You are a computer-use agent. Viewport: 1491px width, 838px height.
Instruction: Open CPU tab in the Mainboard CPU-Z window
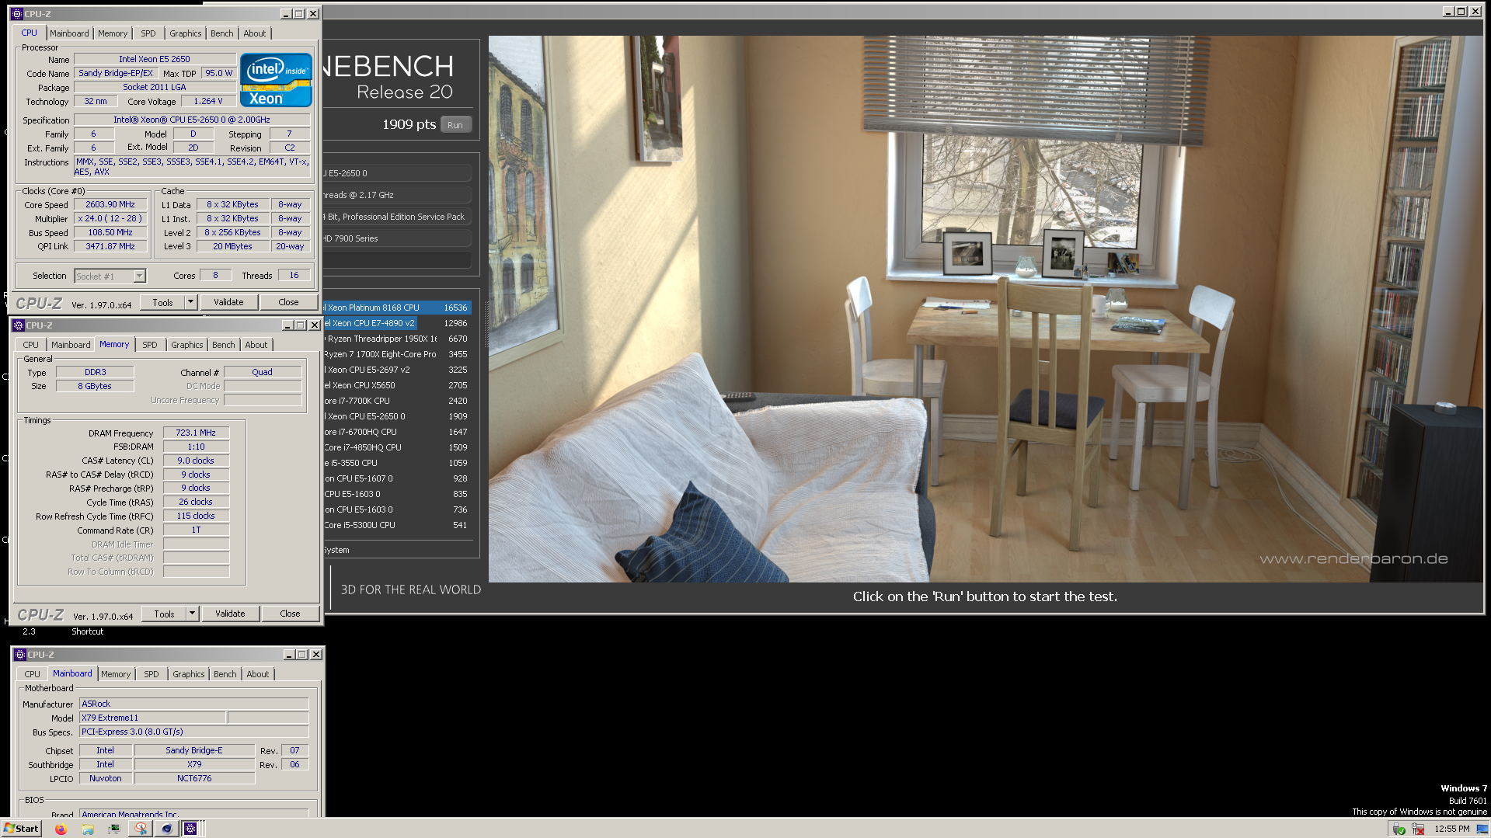coord(33,674)
